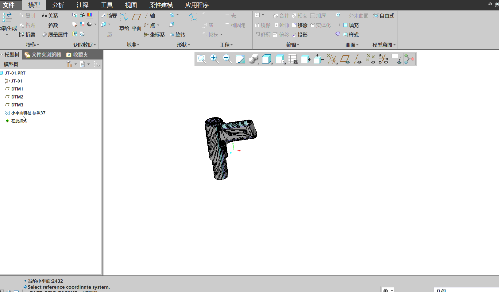Toggle spin center display

(409, 59)
